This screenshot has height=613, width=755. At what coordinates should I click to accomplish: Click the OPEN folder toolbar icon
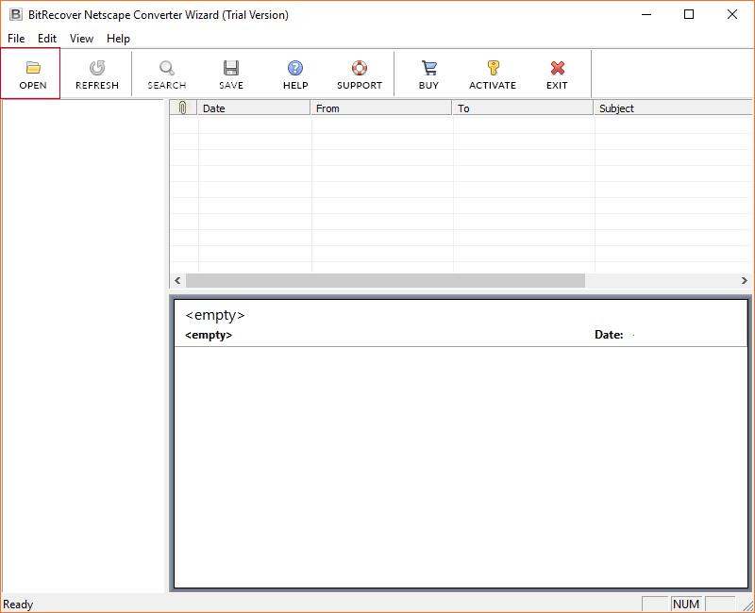(33, 68)
